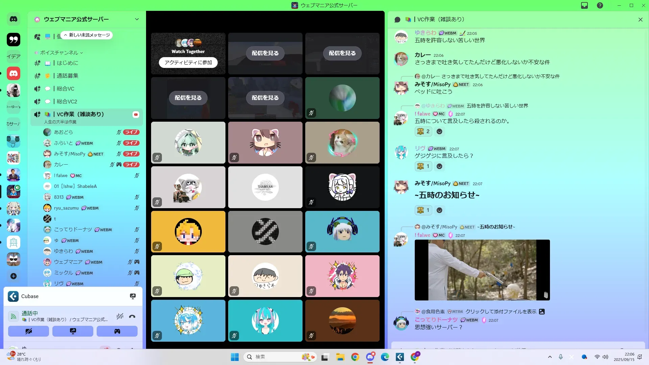
Task: Open Direct Messages via Discord home icon
Action: [x=14, y=19]
